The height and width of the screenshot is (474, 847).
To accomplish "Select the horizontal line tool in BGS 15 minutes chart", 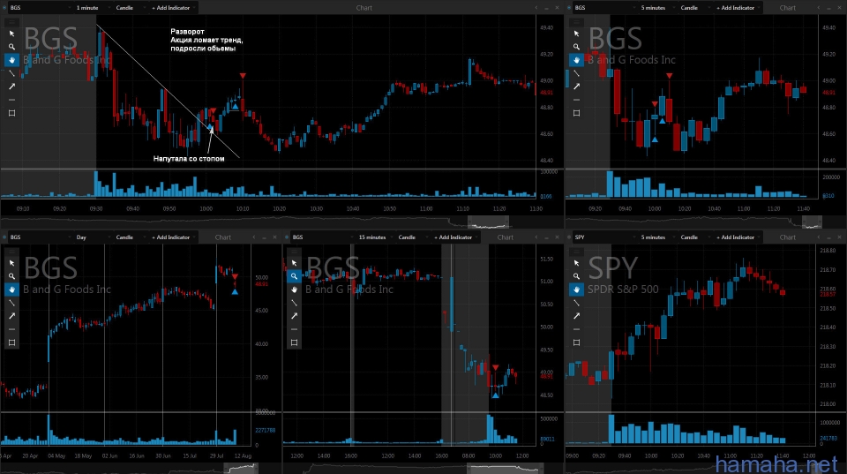I will pyautogui.click(x=294, y=329).
